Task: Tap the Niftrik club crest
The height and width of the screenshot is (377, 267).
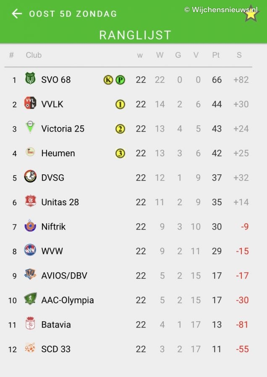Action: [x=30, y=226]
